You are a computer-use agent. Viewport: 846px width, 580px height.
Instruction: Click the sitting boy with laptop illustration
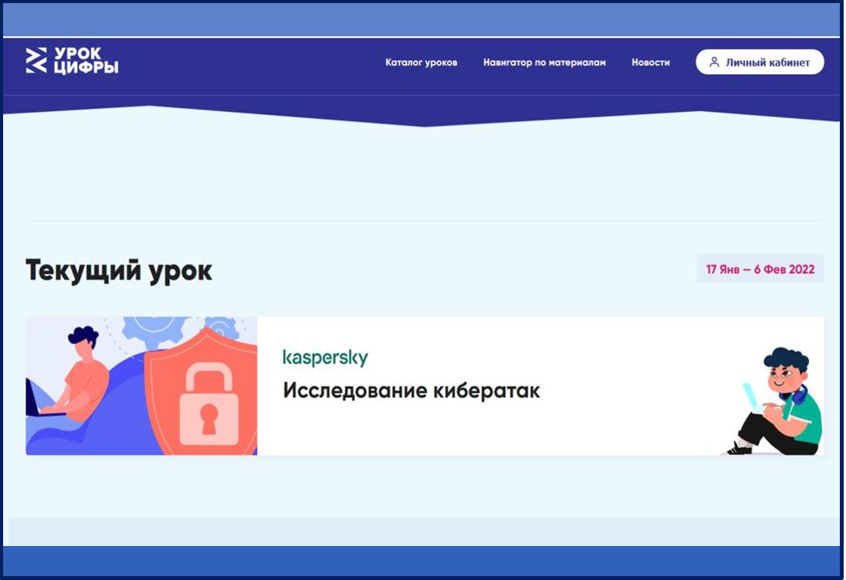pos(773,402)
